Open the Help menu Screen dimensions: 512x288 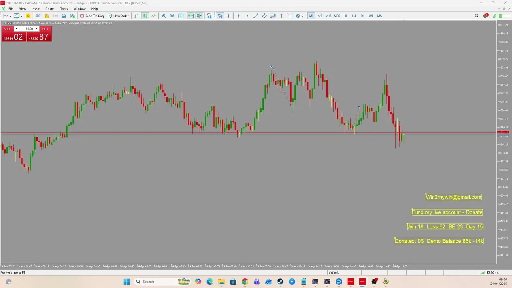(94, 9)
